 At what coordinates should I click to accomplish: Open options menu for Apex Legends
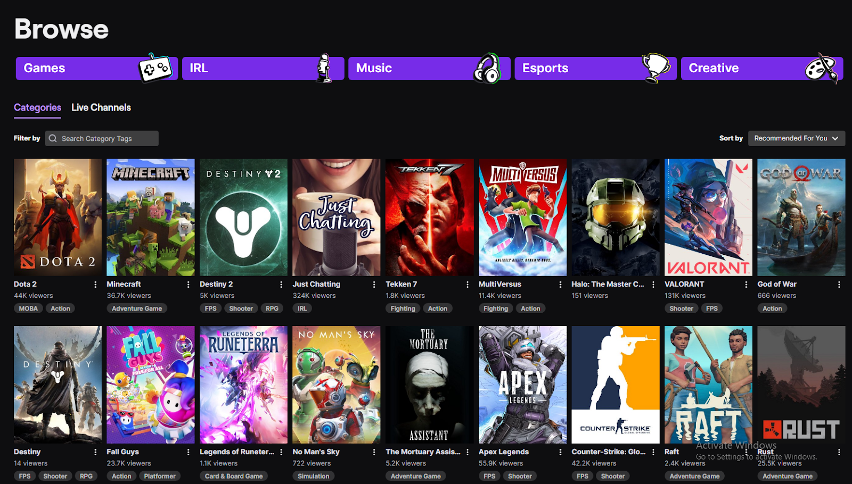coord(560,452)
